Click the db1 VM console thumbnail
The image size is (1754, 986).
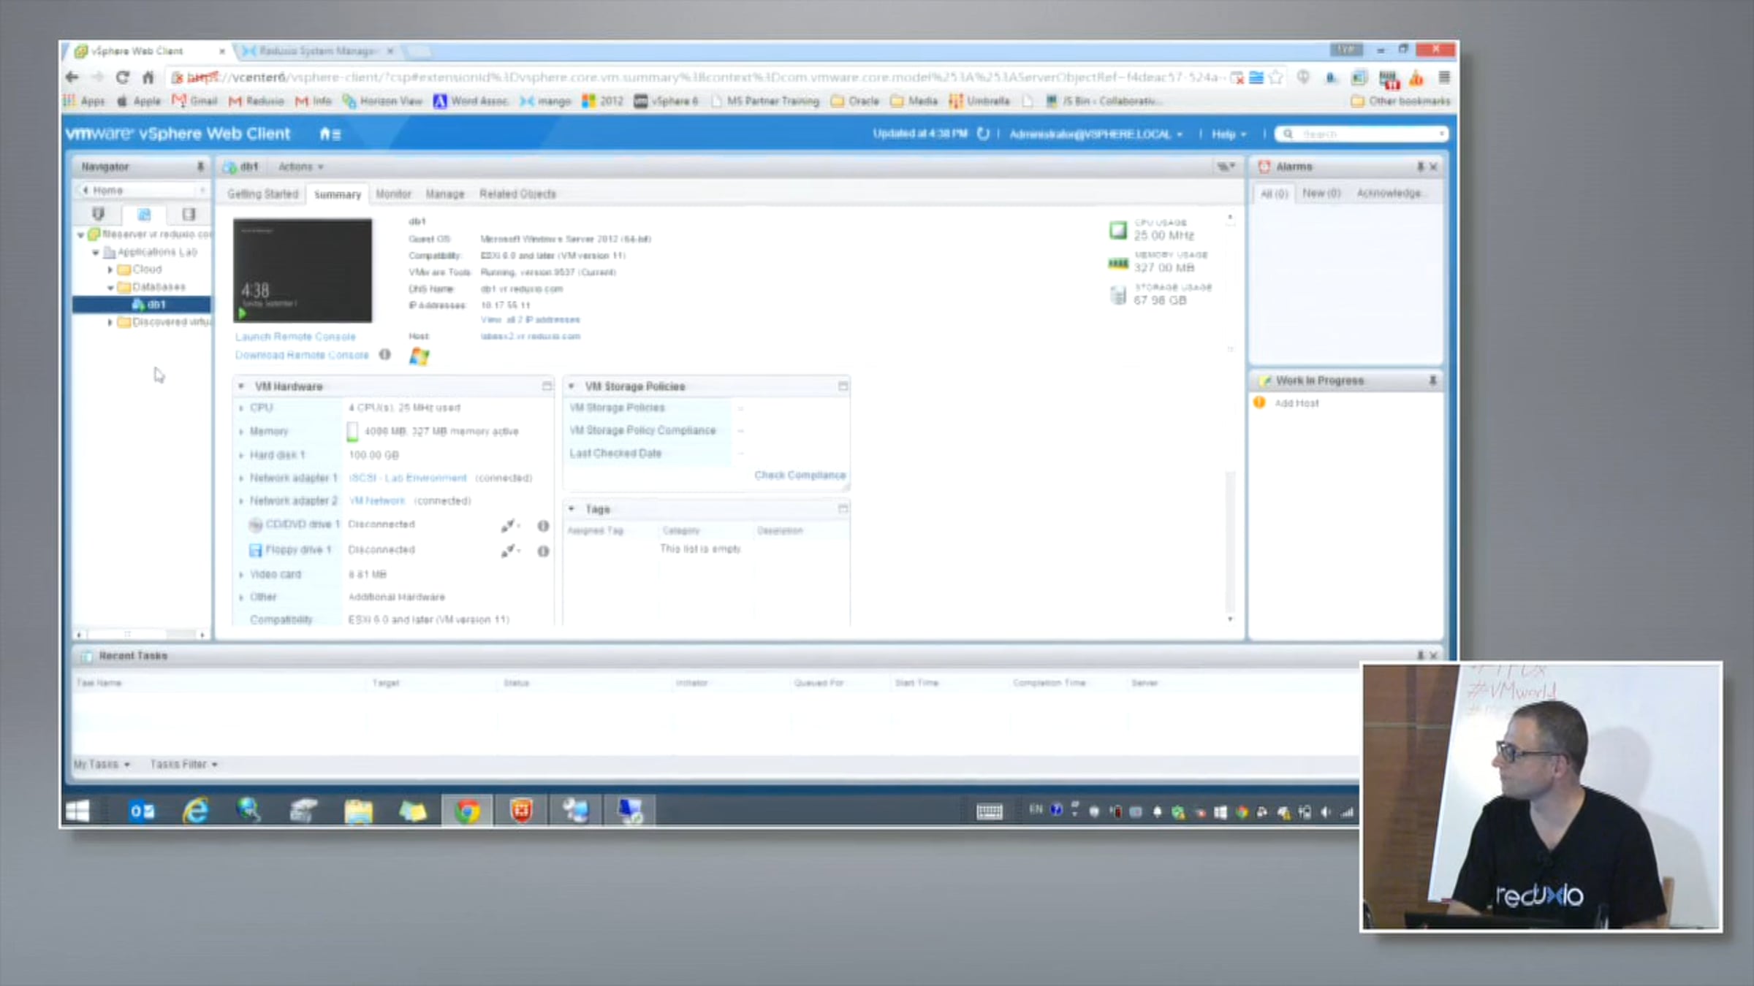pyautogui.click(x=303, y=270)
